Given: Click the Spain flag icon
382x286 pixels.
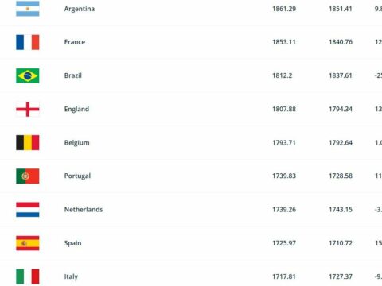Looking at the screenshot, I should pyautogui.click(x=28, y=243).
